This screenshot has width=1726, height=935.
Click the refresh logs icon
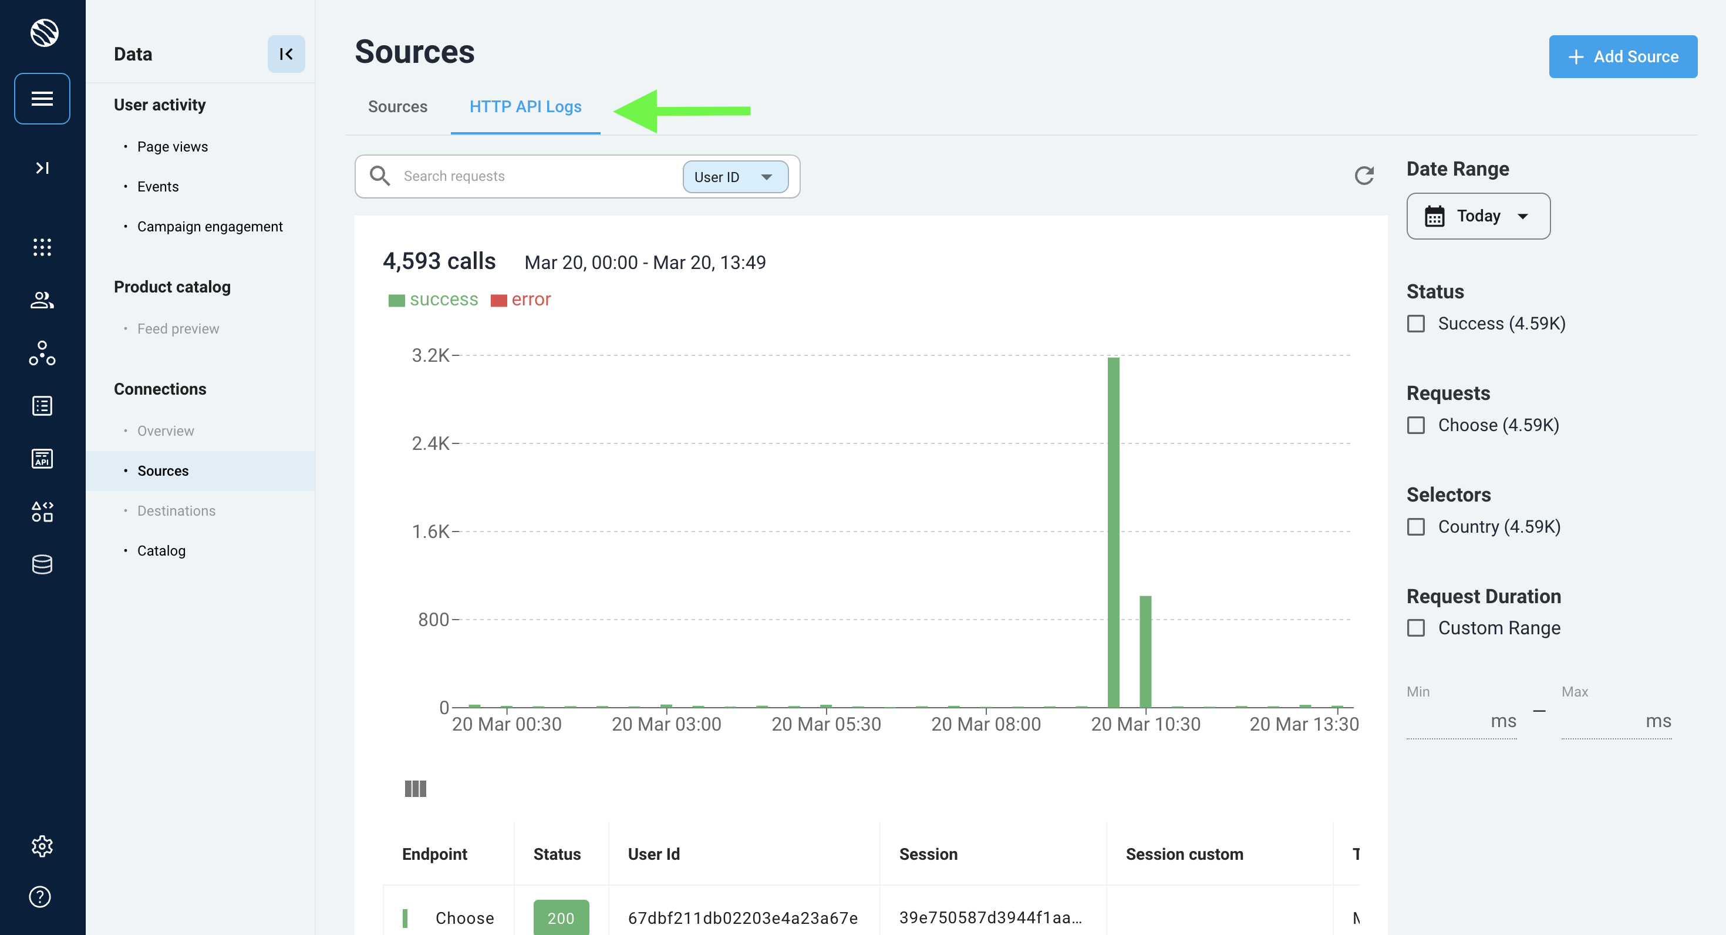[x=1364, y=176]
